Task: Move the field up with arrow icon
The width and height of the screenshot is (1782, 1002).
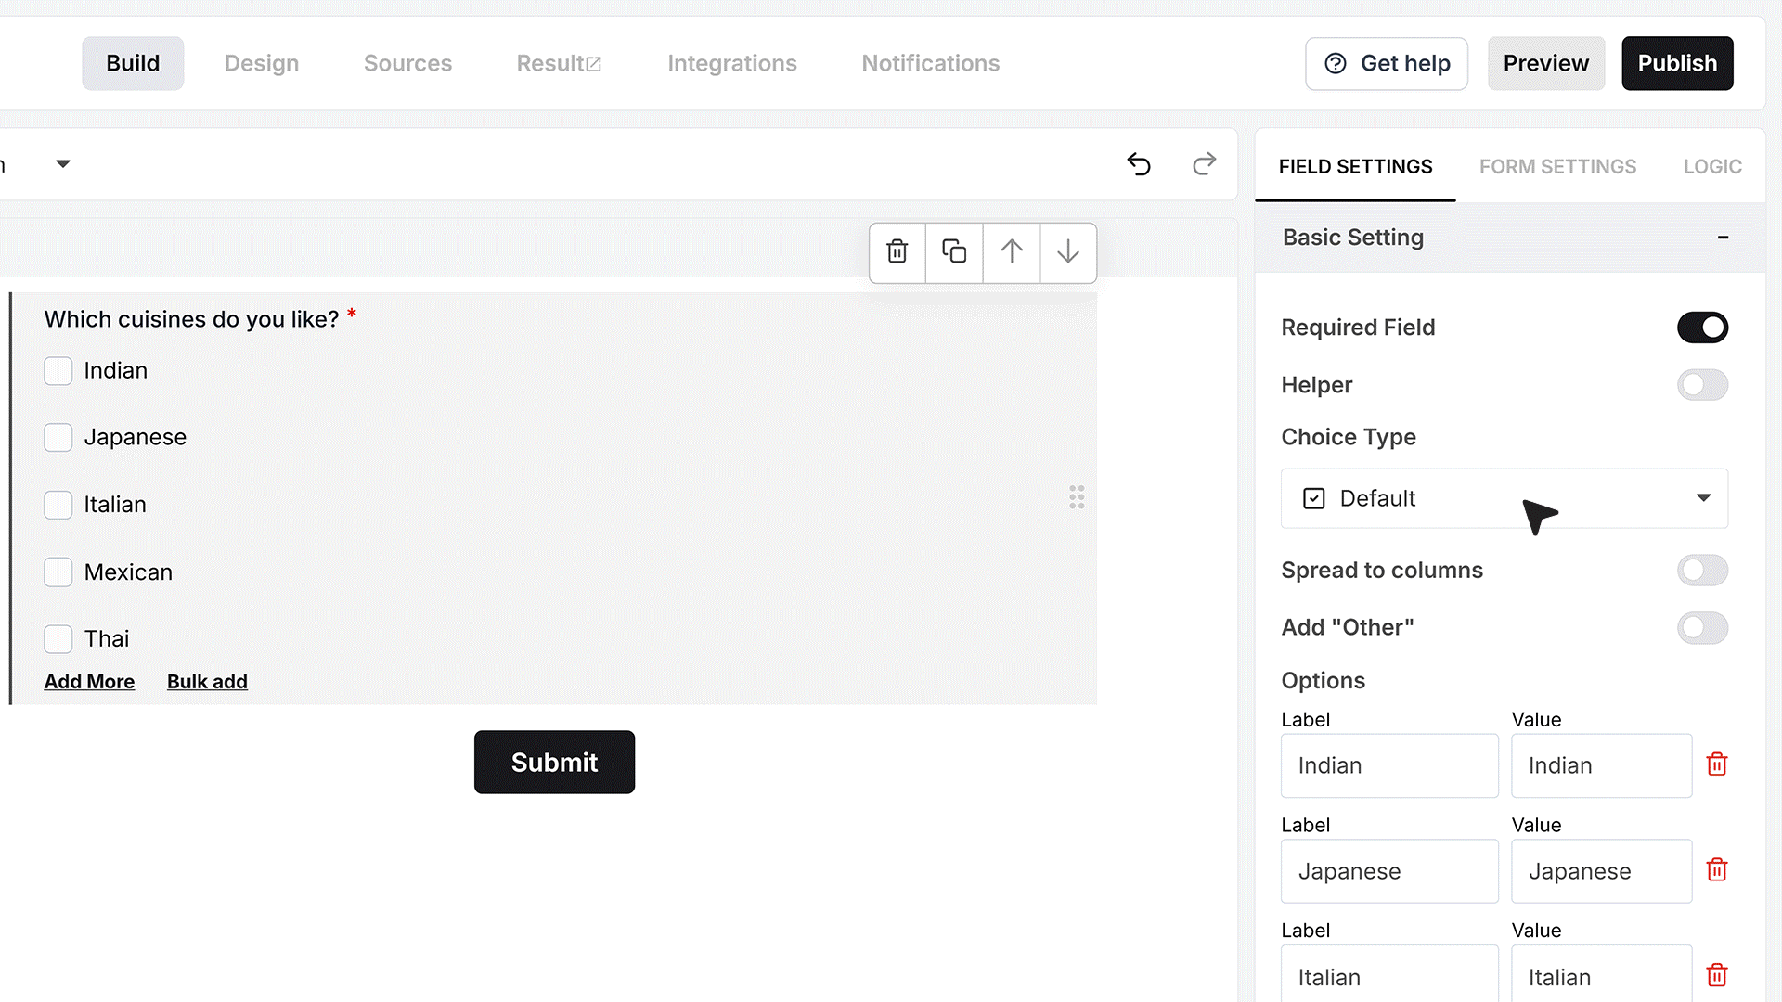Action: pyautogui.click(x=1012, y=251)
